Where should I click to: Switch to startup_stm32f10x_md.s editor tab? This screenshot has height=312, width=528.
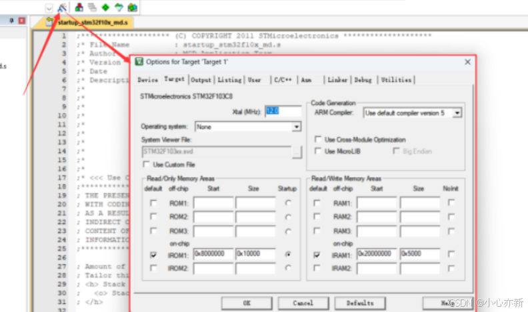pyautogui.click(x=89, y=23)
